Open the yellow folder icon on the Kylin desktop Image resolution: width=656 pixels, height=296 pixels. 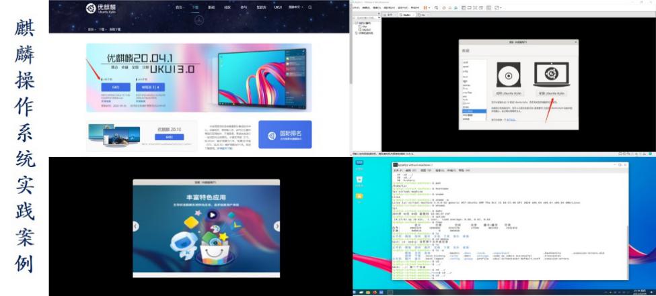pyautogui.click(x=359, y=196)
